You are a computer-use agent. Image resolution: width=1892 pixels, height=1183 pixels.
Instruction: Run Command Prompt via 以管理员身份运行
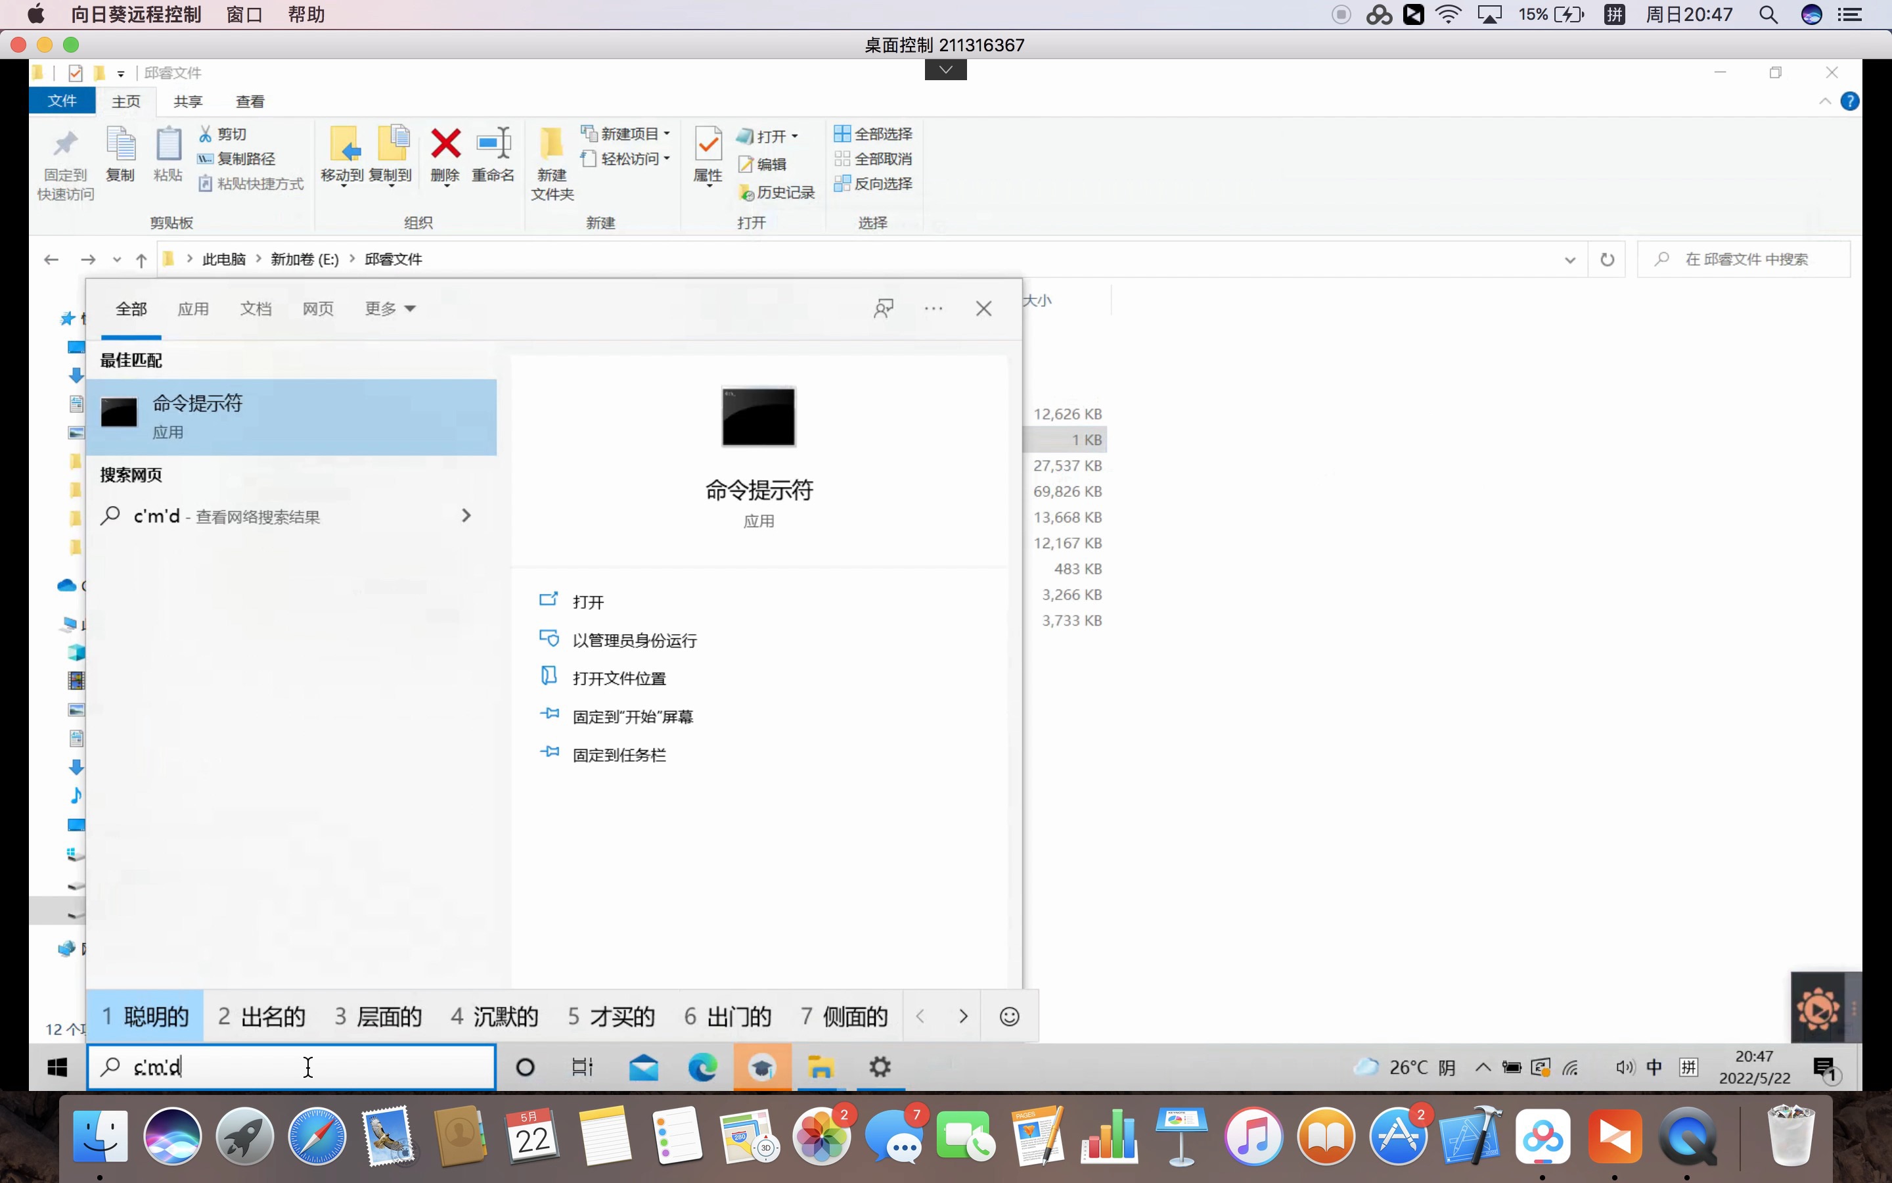[633, 639]
